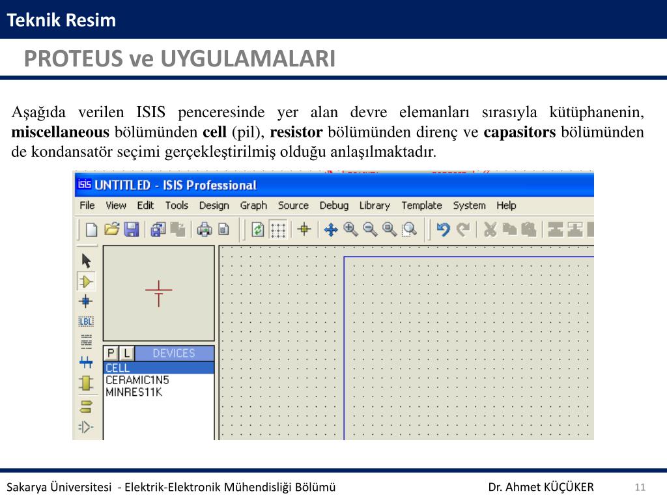Click the component preview overview window
Viewport: 667px width, 500px height.
tap(159, 294)
